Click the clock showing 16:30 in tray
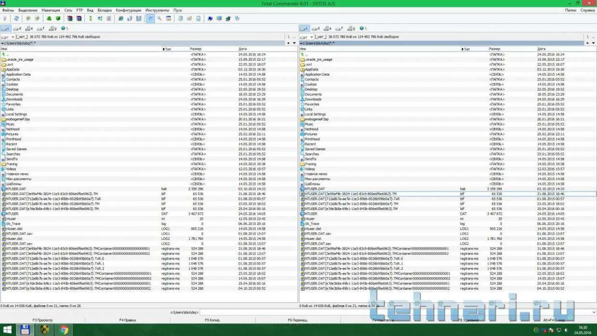Viewport: 597px width, 336px height. (583, 327)
